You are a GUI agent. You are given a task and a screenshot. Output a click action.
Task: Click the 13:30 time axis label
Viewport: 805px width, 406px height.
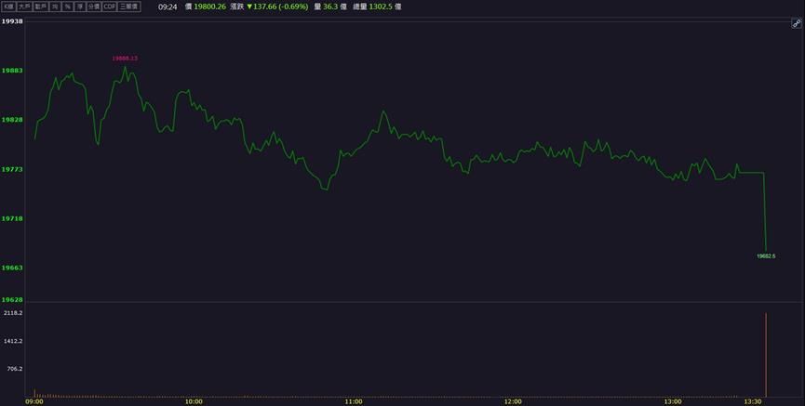point(753,402)
